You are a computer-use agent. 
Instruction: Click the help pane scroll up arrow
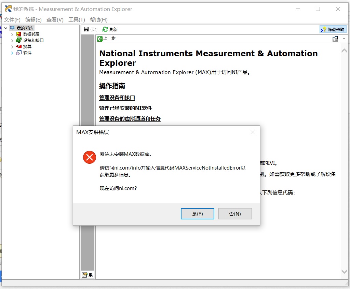coord(344,51)
